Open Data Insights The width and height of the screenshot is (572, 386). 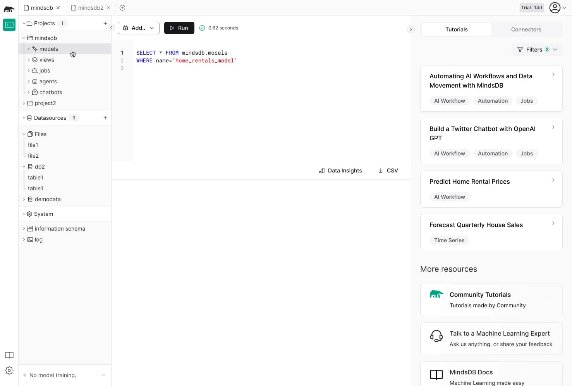340,171
